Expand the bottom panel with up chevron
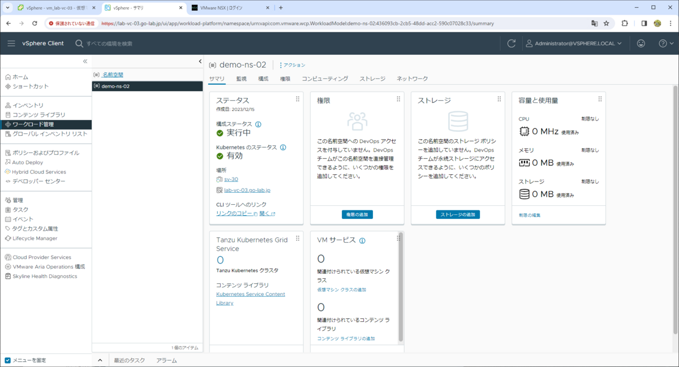The image size is (679, 367). [x=100, y=360]
